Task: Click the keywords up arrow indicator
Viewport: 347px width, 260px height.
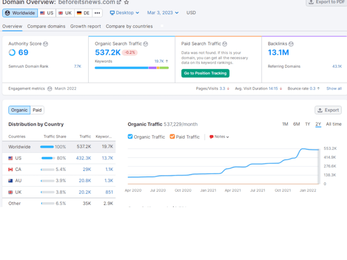Action: pos(167,61)
